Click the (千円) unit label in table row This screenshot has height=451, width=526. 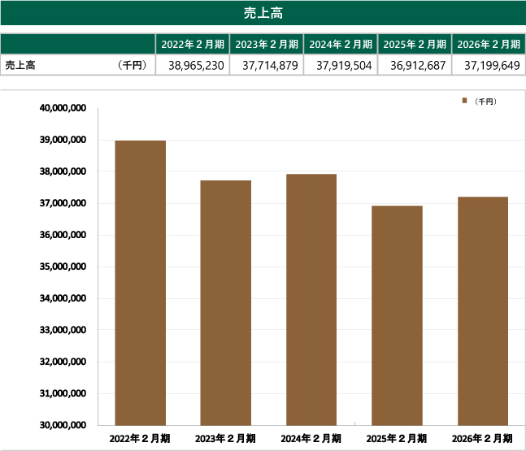[133, 65]
